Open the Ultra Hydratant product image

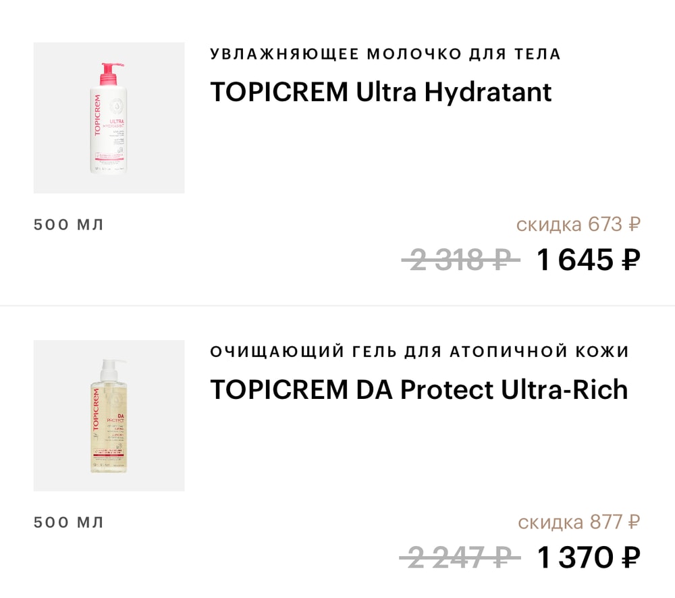109,118
